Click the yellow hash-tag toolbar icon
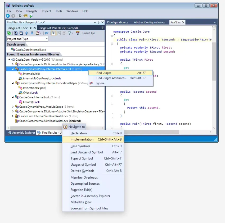225x223 pixels. coord(25,16)
